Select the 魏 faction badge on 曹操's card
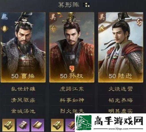The width and height of the screenshot is (146, 132). coord(4,17)
